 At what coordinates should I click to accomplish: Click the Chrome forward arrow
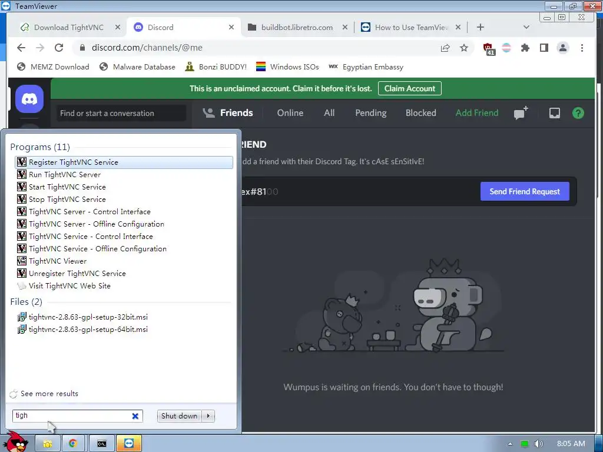(x=40, y=48)
